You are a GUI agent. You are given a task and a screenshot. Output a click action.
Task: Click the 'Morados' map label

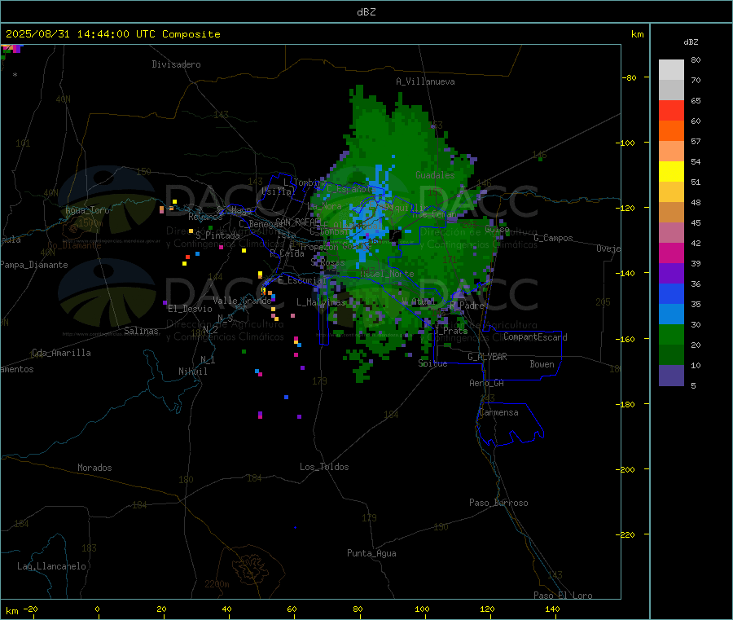pos(94,468)
